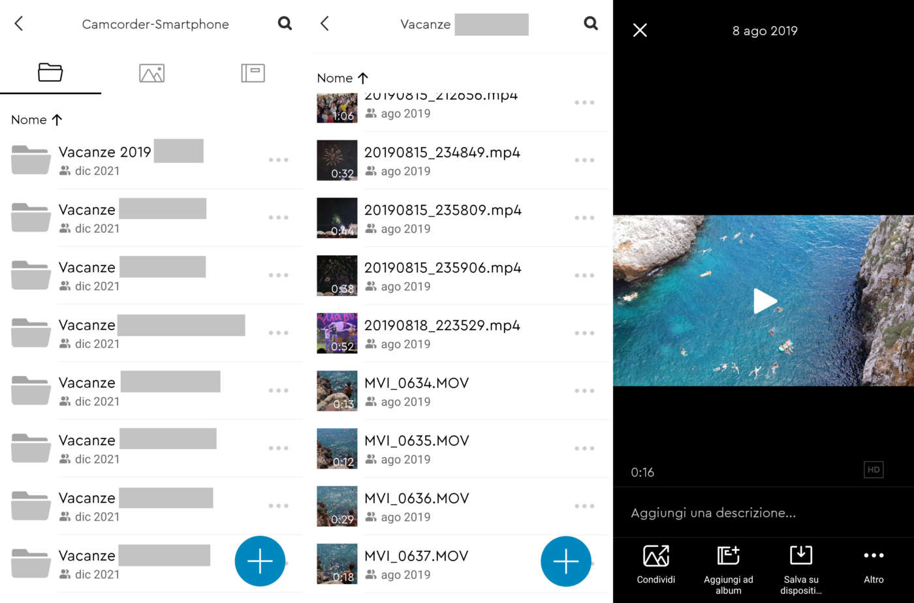The width and height of the screenshot is (914, 603).
Task: Switch to the Folders tab
Action: pos(50,72)
